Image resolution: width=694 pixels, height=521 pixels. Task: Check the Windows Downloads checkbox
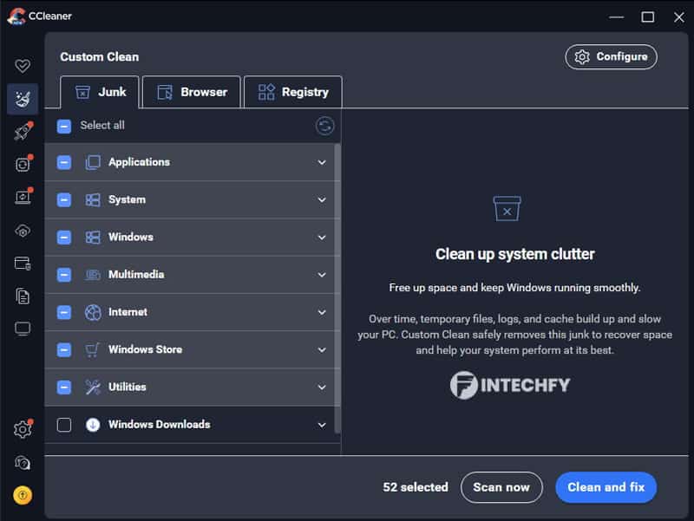point(64,425)
